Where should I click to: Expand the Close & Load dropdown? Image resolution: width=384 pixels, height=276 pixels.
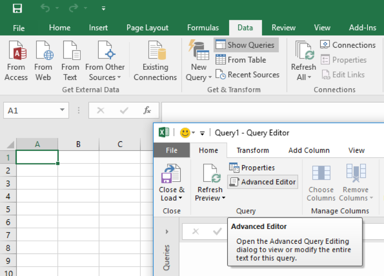pos(171,198)
